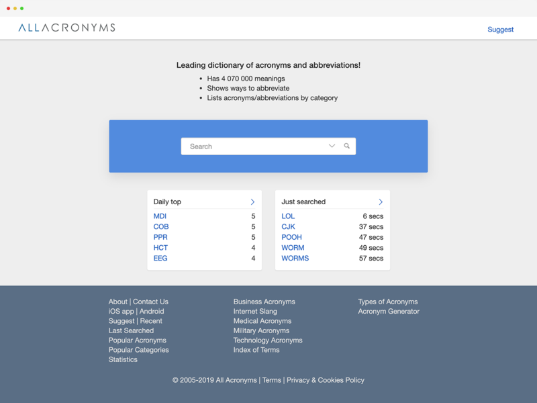Image resolution: width=537 pixels, height=403 pixels.
Task: Open the WORM acronym link
Action: 293,248
